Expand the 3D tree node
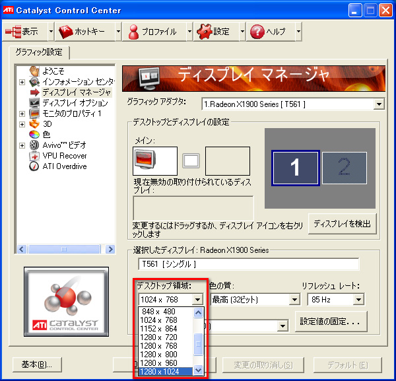Image resolution: width=396 pixels, height=381 pixels. [x=22, y=124]
